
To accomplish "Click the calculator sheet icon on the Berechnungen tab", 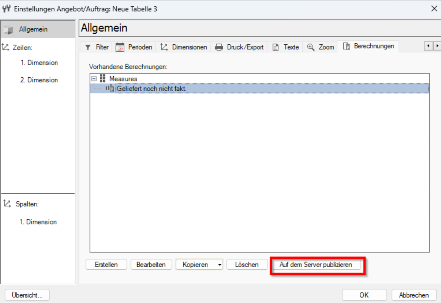I will point(346,46).
